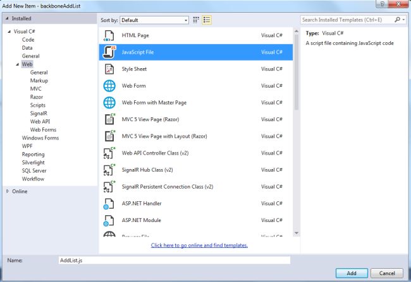Choose Web API Controller Class (v2) icon
411x282 pixels.
109,153
